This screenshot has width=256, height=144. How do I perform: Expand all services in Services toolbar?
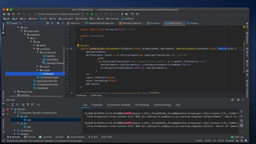(12, 105)
